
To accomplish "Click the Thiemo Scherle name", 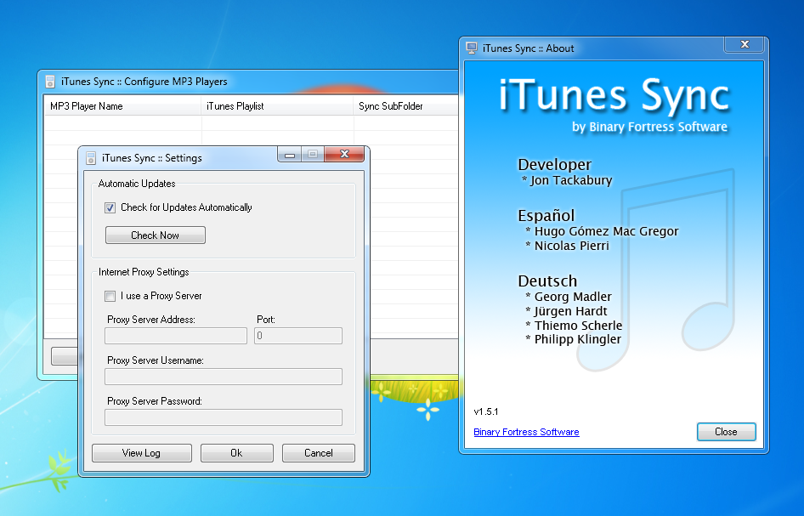I will click(x=579, y=326).
